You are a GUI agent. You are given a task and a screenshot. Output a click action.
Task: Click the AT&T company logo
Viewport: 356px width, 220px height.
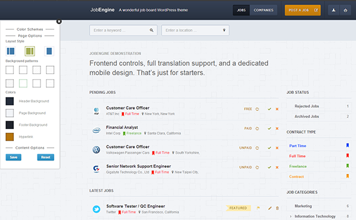pos(96,111)
